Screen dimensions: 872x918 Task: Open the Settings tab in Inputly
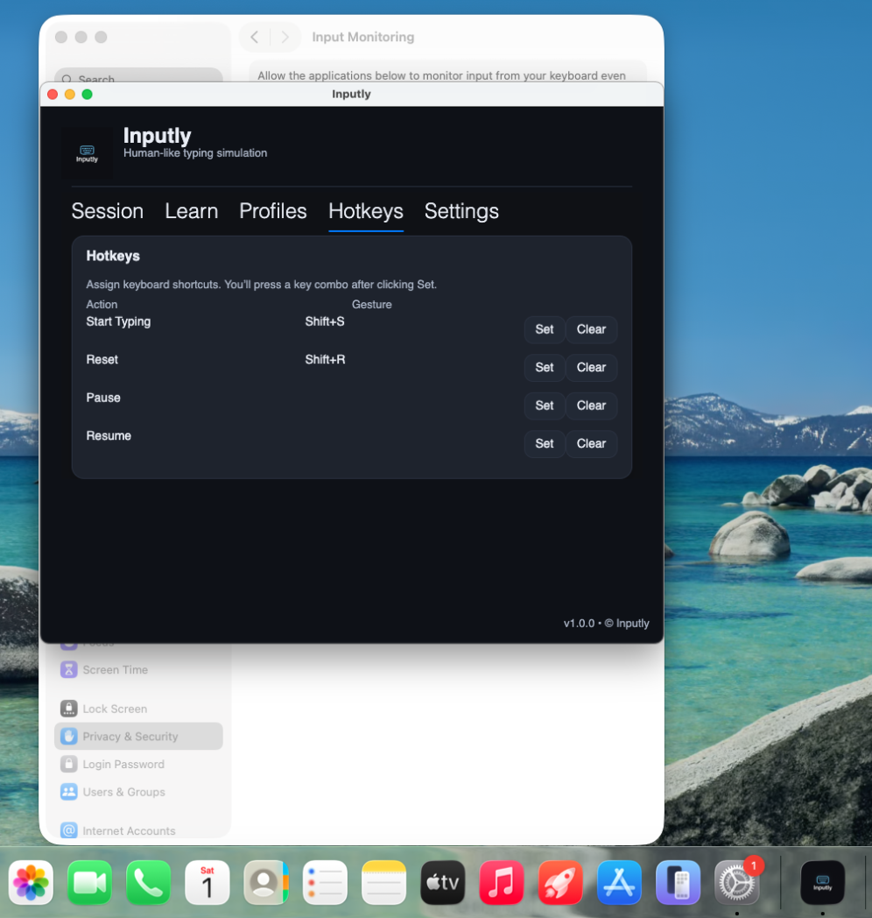coord(461,211)
